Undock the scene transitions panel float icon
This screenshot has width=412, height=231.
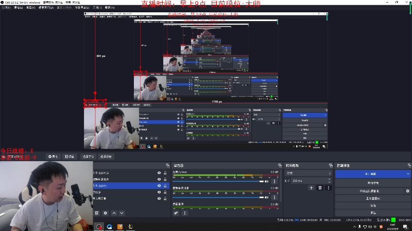click(x=331, y=165)
